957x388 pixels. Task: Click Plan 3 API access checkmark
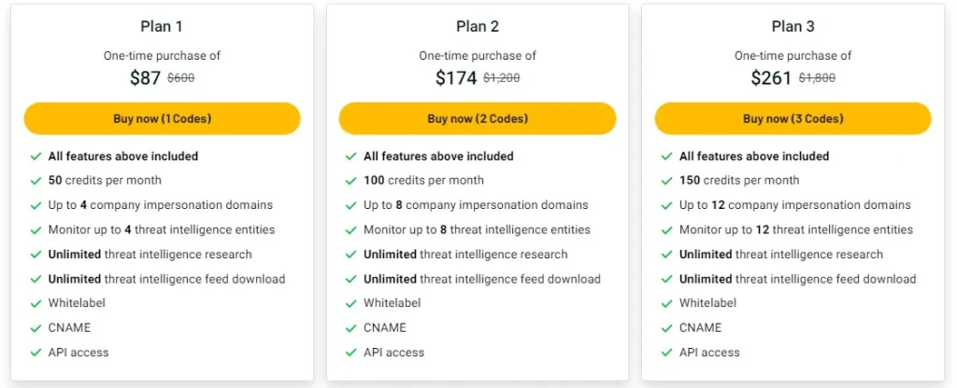coord(666,353)
